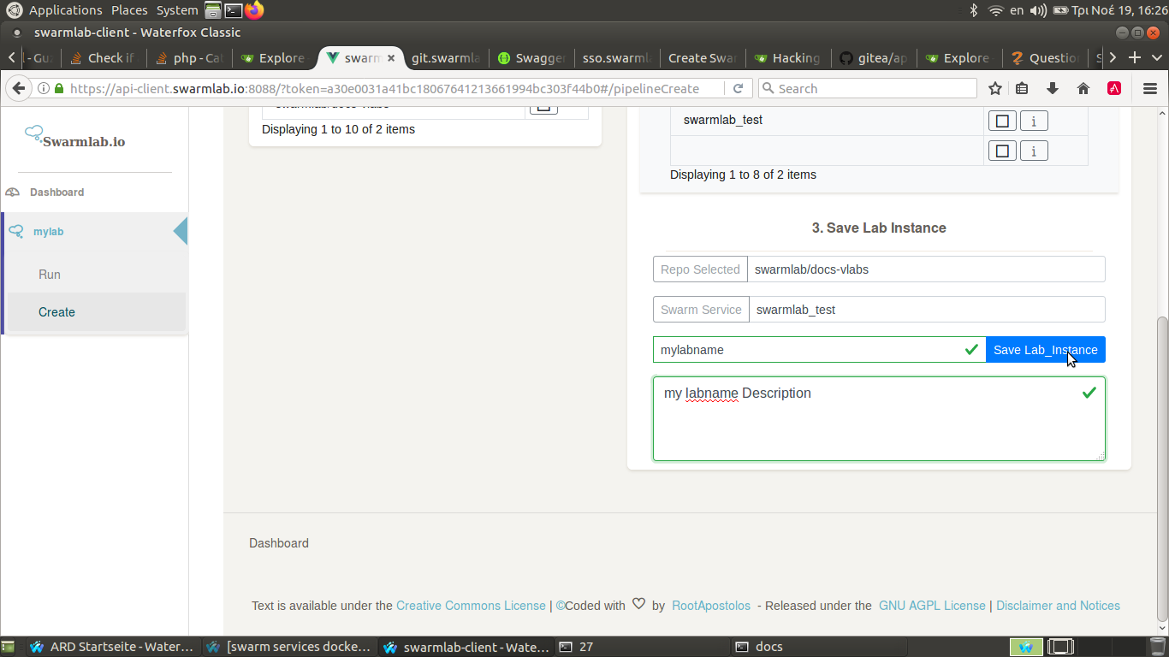Screen dimensions: 1169x657
Task: Open Dashboard in the sidebar
Action: (x=56, y=192)
